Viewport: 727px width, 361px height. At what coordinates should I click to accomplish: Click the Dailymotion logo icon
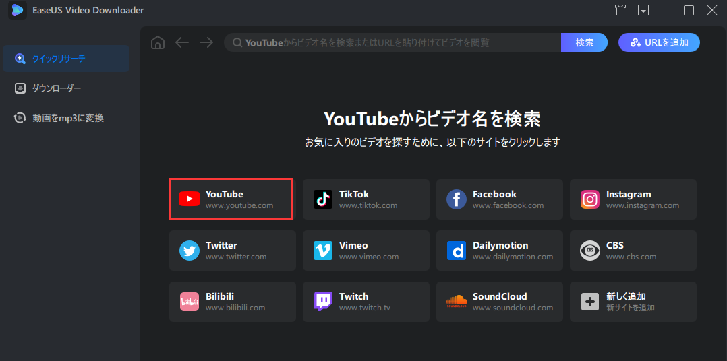[456, 251]
